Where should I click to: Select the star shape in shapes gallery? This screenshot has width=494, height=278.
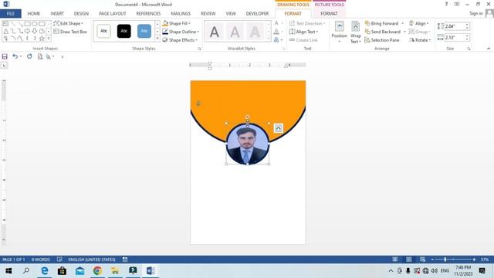42,39
